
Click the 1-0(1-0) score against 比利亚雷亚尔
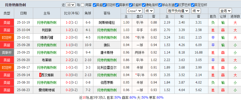(72, 68)
